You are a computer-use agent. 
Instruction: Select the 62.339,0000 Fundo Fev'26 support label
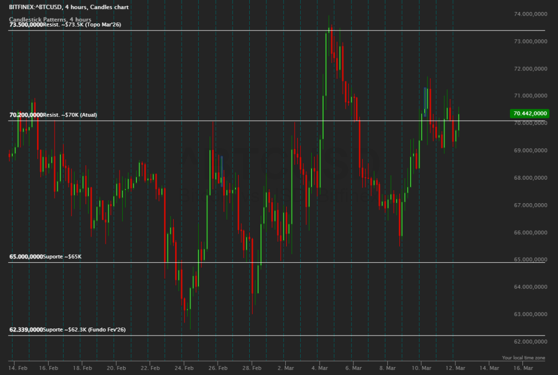click(67, 330)
